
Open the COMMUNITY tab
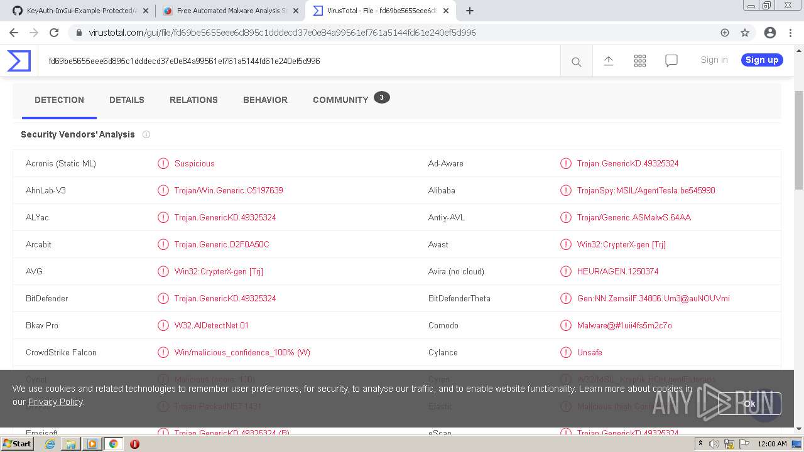tap(351, 99)
